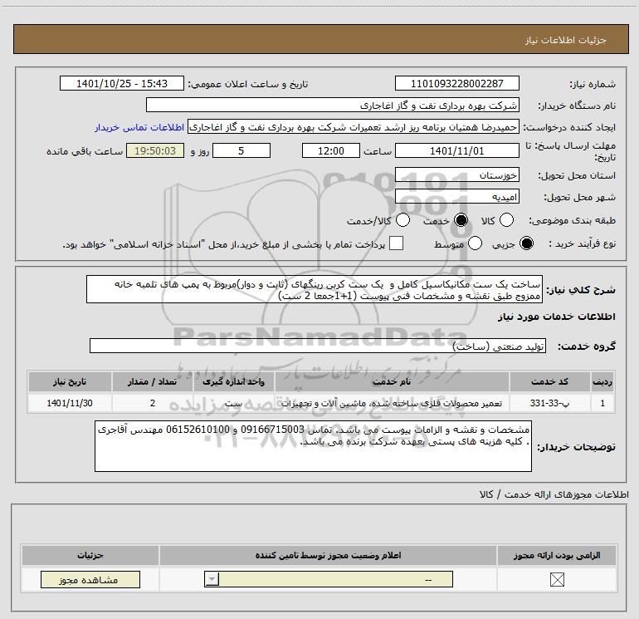Click the remaining time countdown 19:50:03
639x619 pixels.
pyautogui.click(x=155, y=150)
